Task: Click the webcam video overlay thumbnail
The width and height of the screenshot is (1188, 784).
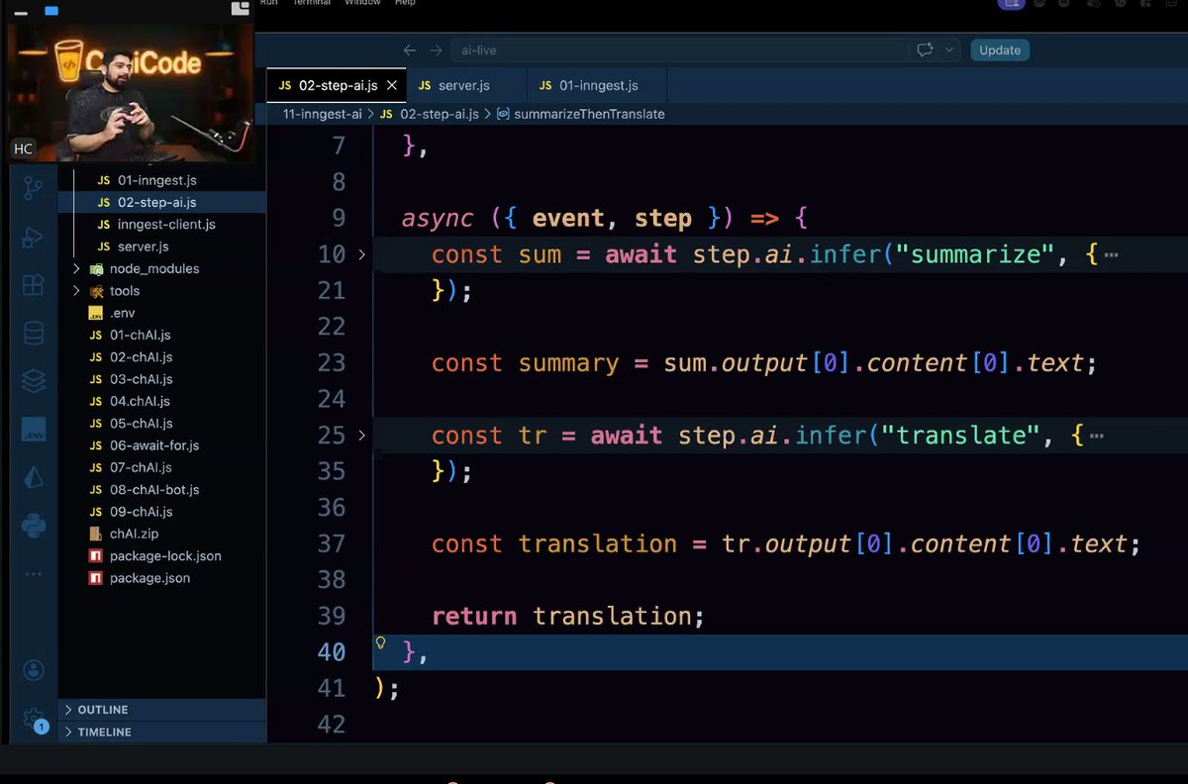Action: point(130,92)
